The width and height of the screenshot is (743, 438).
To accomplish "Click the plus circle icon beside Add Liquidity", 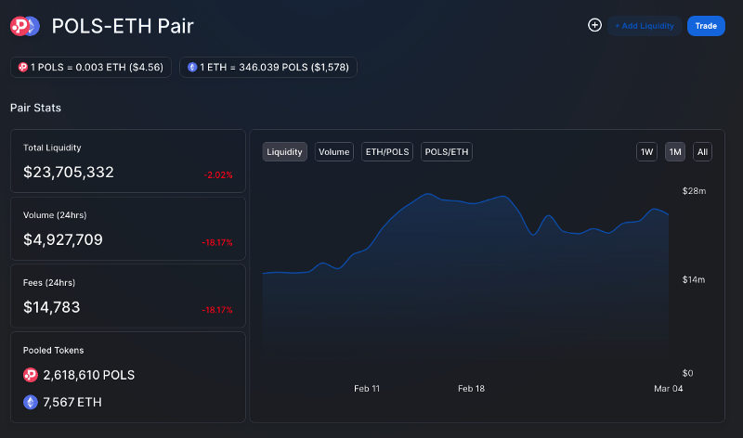I will [x=594, y=25].
